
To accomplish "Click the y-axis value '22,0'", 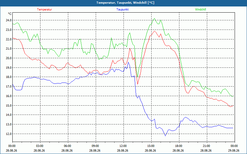I will [9, 39].
